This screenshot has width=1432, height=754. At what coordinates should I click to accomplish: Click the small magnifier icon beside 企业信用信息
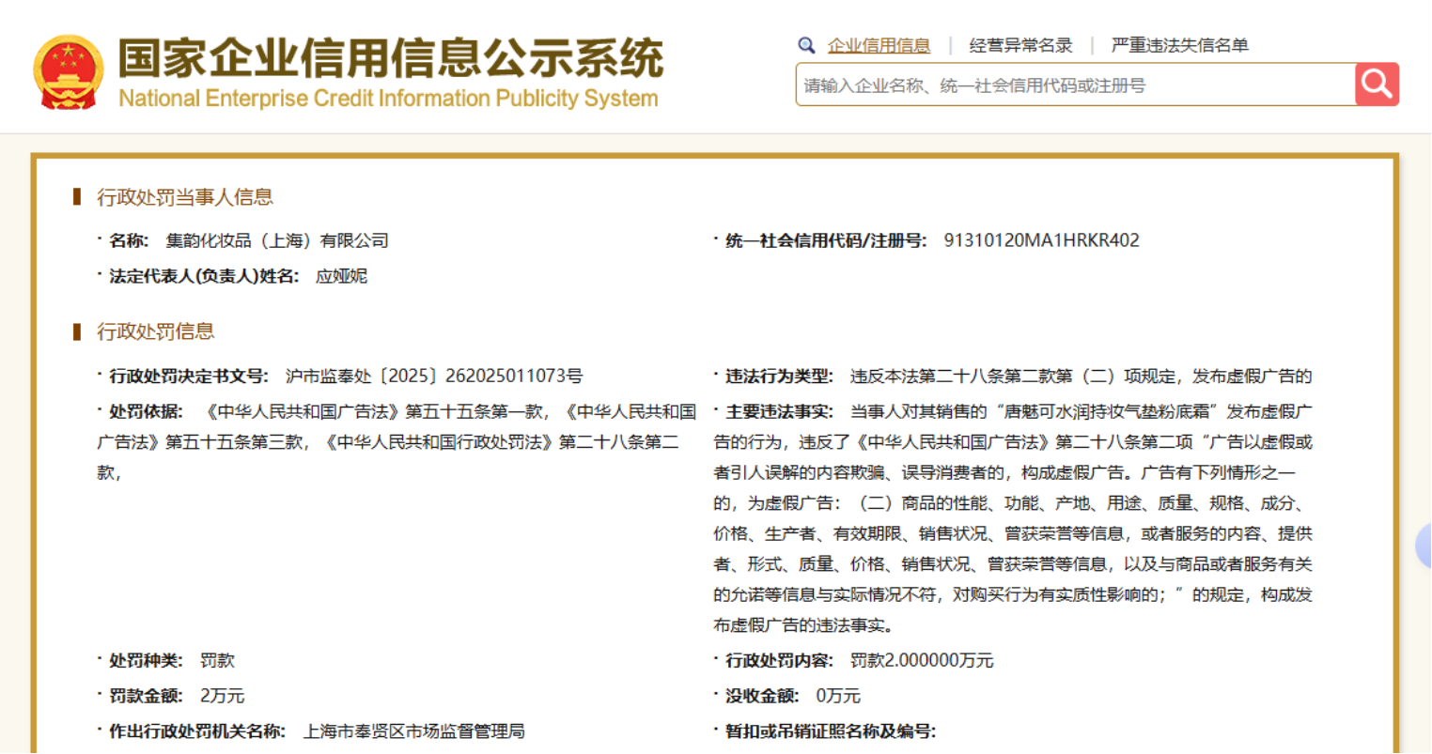pos(806,45)
